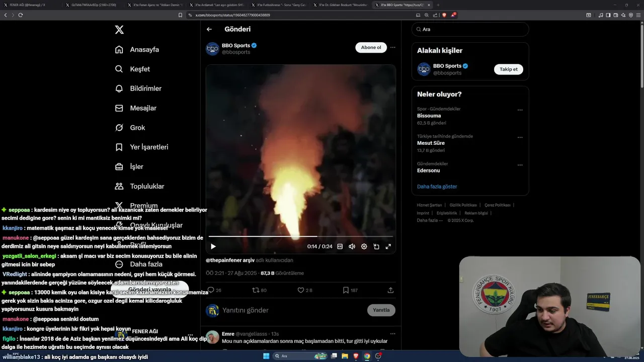Open @thepainfener arşiv source link
The width and height of the screenshot is (644, 362).
point(230,260)
